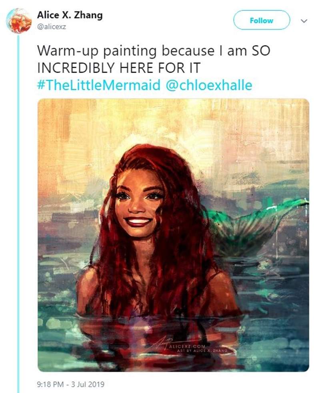Click the Follow button
Viewport: 320px width, 393px height.
click(x=261, y=20)
